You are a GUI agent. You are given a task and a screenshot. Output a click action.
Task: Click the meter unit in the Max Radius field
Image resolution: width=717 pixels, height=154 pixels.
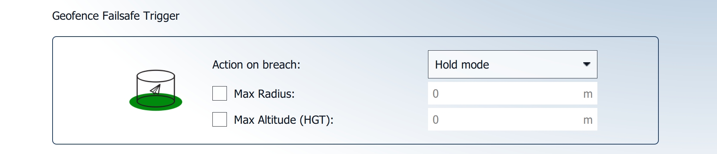pos(588,94)
